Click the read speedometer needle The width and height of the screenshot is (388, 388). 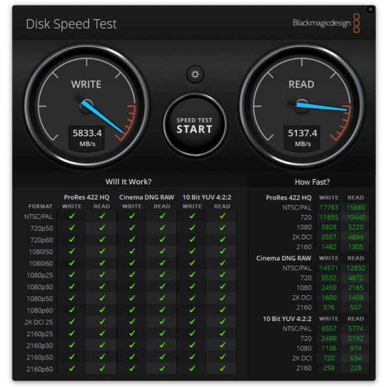point(321,107)
